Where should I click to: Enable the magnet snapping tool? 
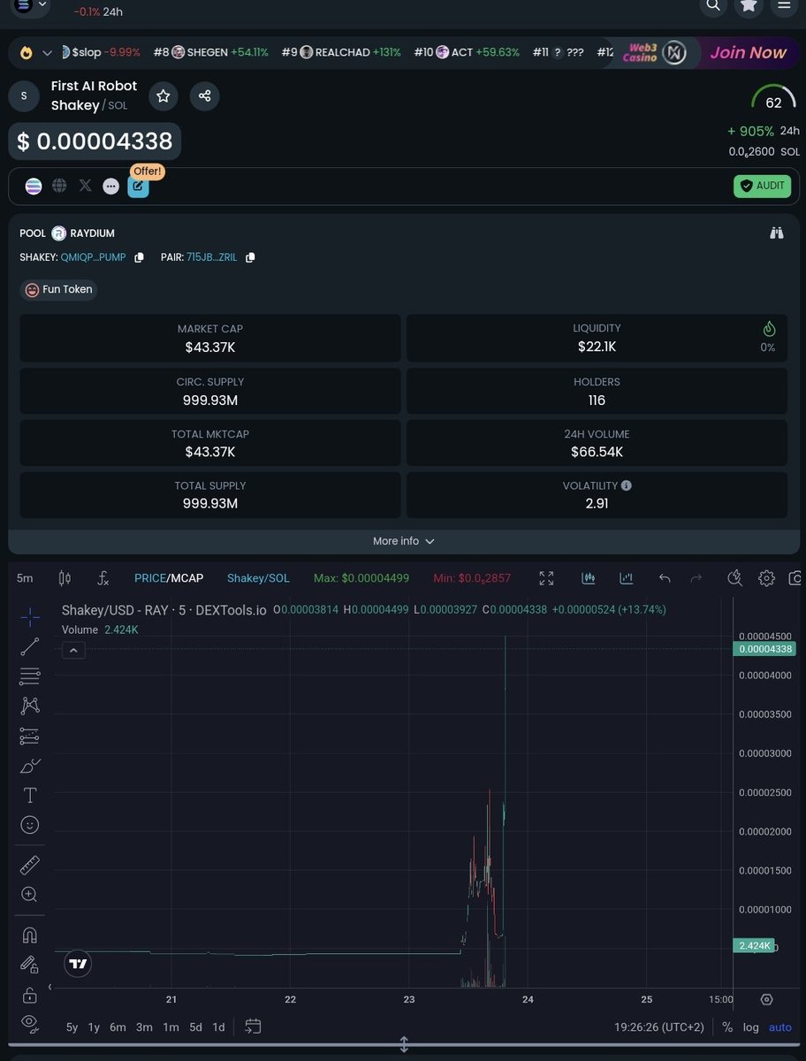click(29, 934)
